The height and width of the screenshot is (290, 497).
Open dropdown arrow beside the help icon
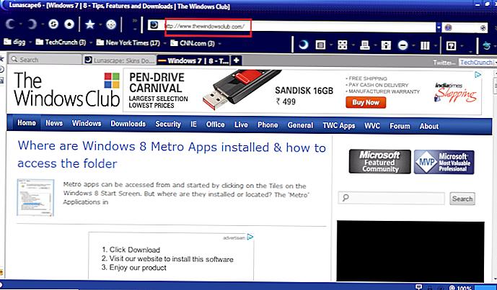462,46
